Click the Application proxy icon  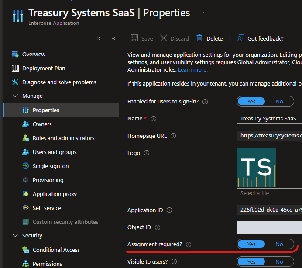point(26,194)
